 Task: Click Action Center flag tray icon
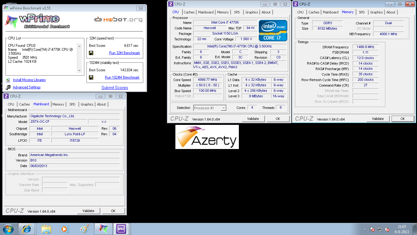pyautogui.click(x=372, y=229)
